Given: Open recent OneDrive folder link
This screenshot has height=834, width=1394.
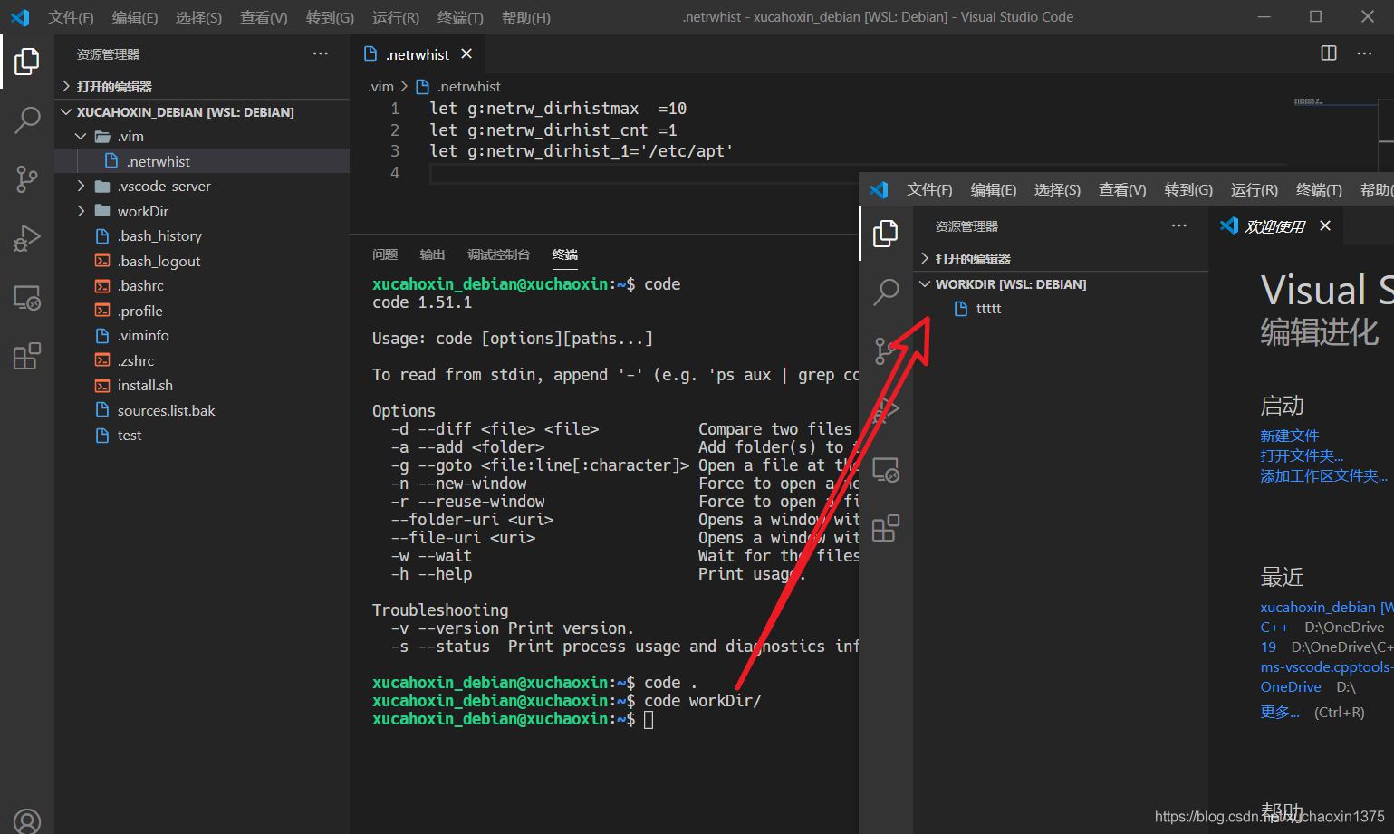Looking at the screenshot, I should click(1291, 686).
